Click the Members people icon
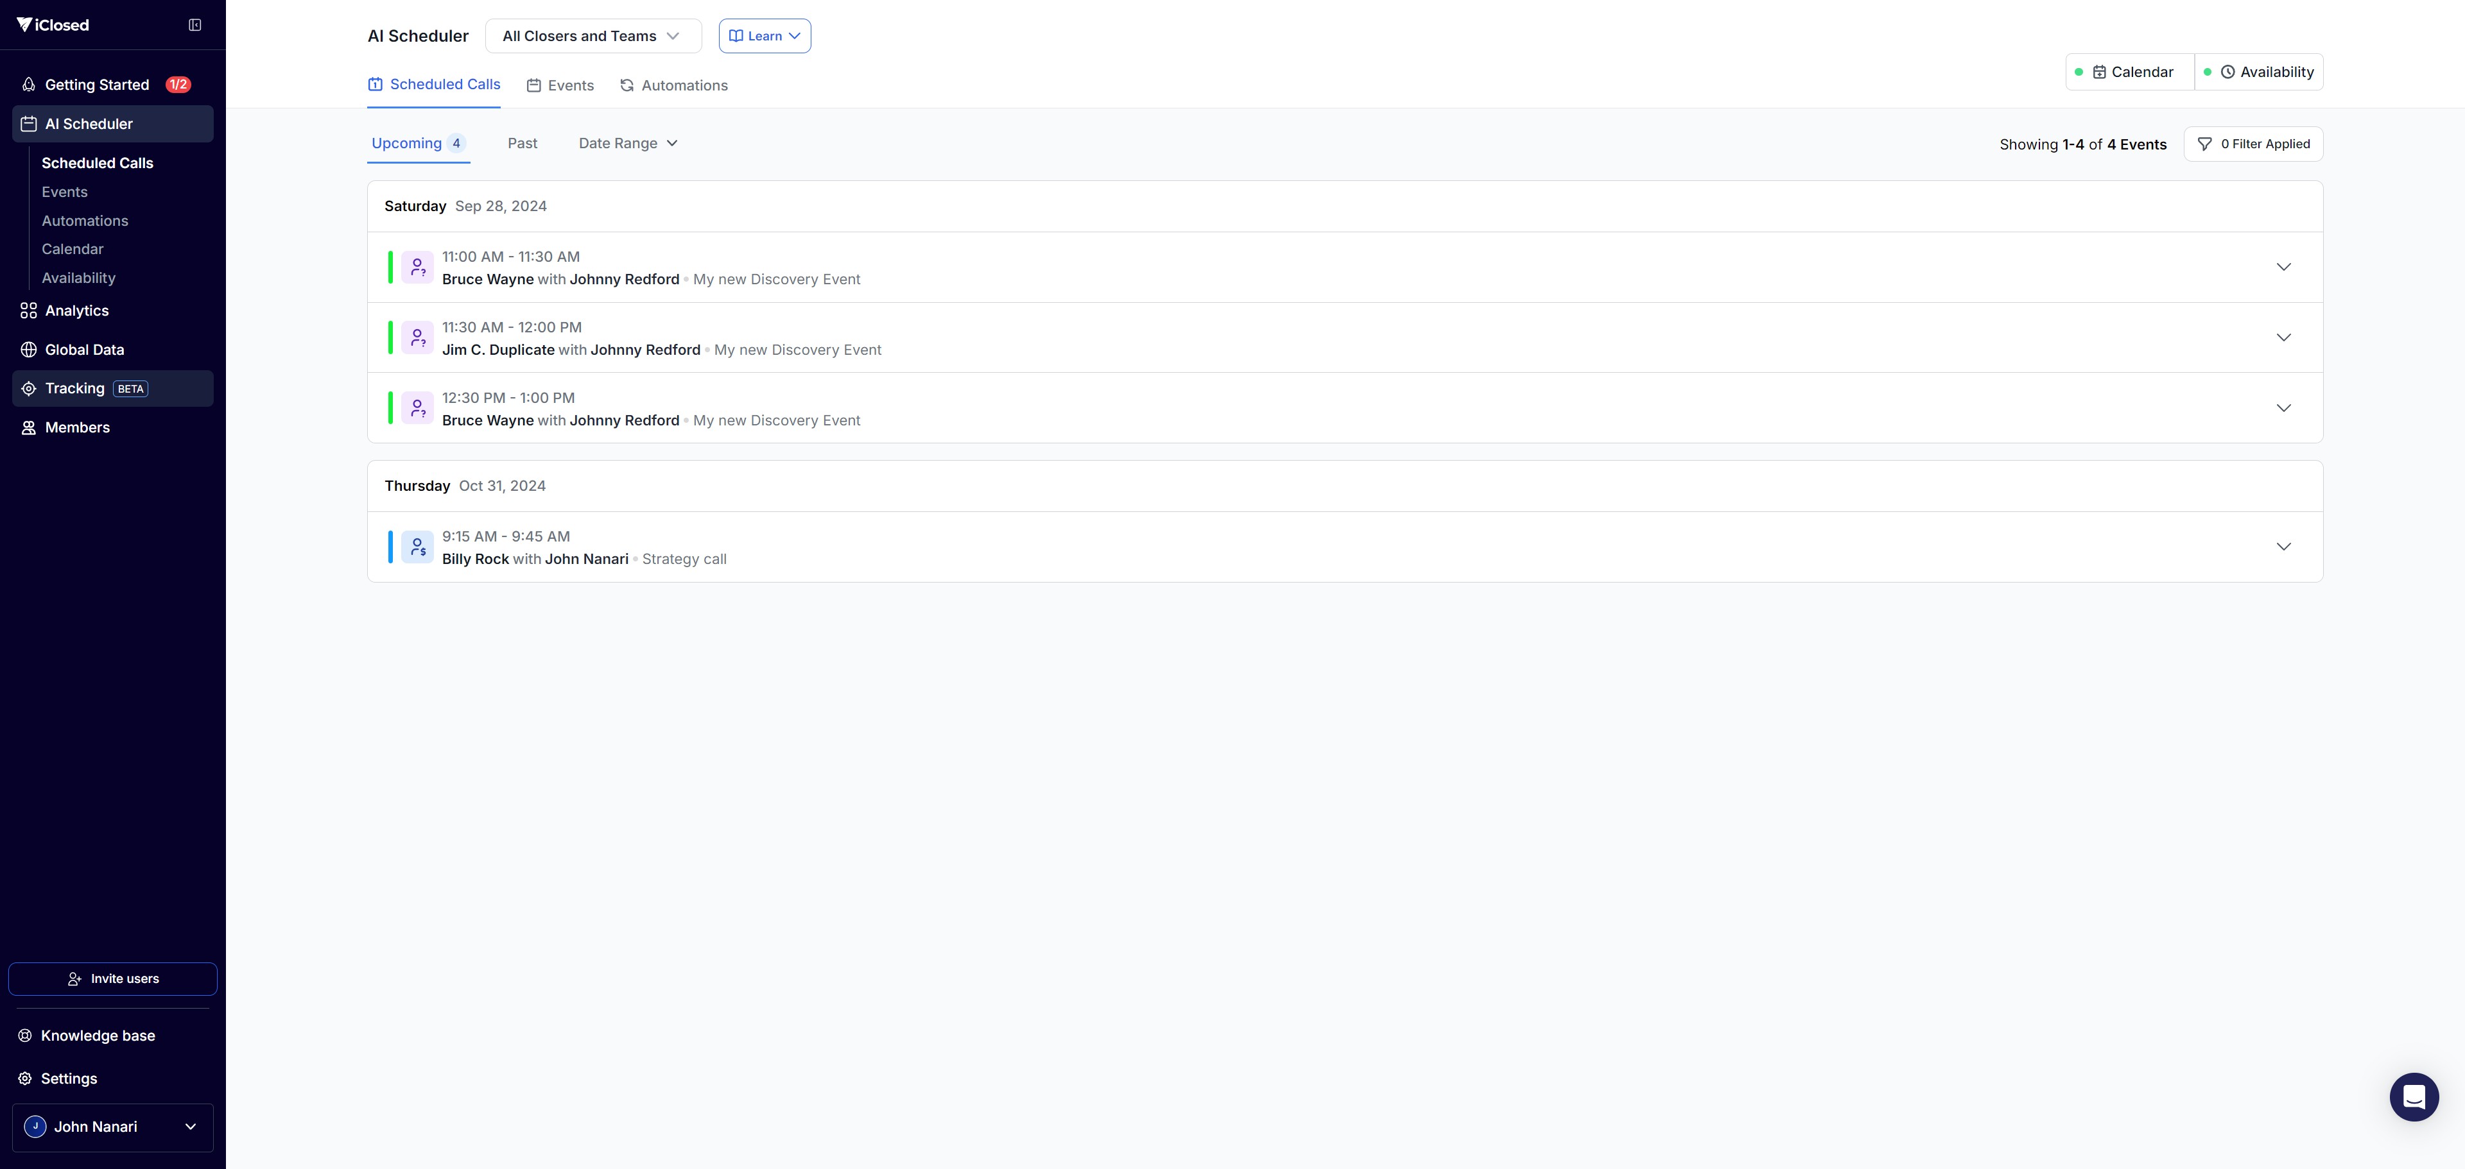 coord(29,427)
